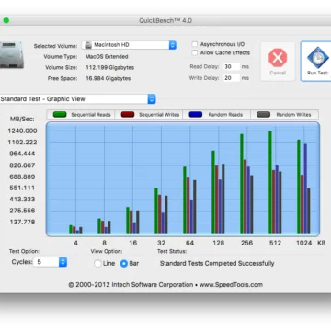Select the Bar view option
The image size is (331, 331).
[x=124, y=263]
